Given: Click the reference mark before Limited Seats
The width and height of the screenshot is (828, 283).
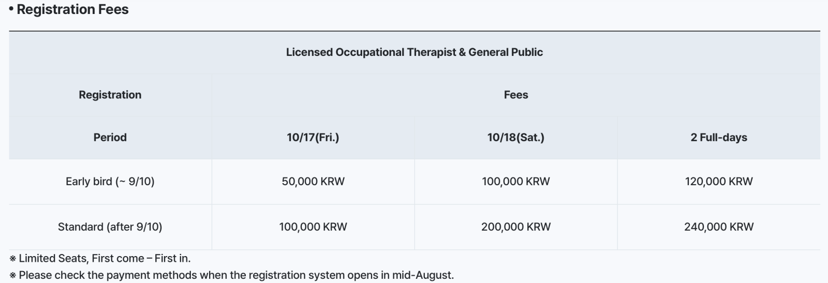Looking at the screenshot, I should click(13, 259).
